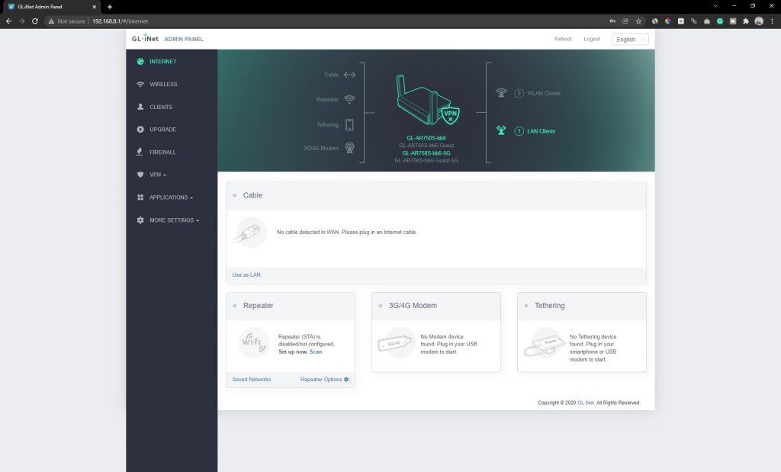
Task: Click the Cable card header
Action: (436, 196)
